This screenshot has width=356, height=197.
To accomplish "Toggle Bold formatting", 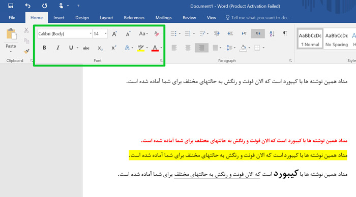I will coord(44,48).
